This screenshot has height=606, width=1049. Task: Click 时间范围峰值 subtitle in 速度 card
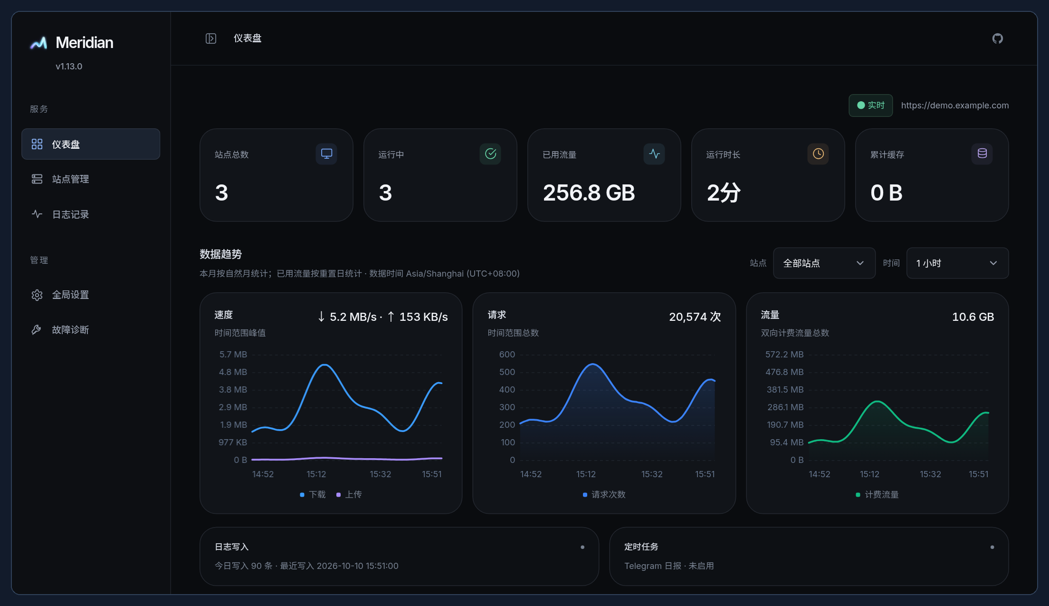tap(240, 333)
